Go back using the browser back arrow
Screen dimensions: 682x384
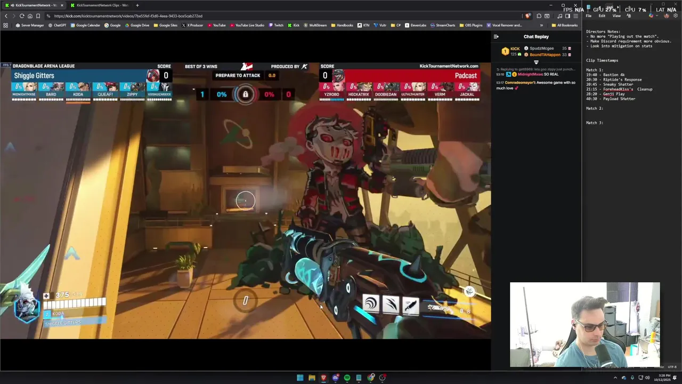click(x=6, y=16)
